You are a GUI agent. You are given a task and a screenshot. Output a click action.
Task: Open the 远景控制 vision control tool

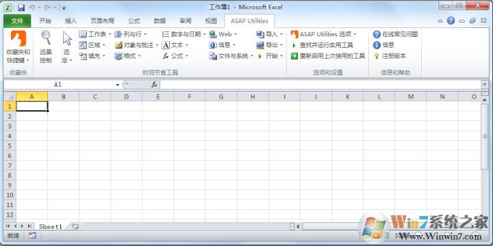pyautogui.click(x=46, y=47)
